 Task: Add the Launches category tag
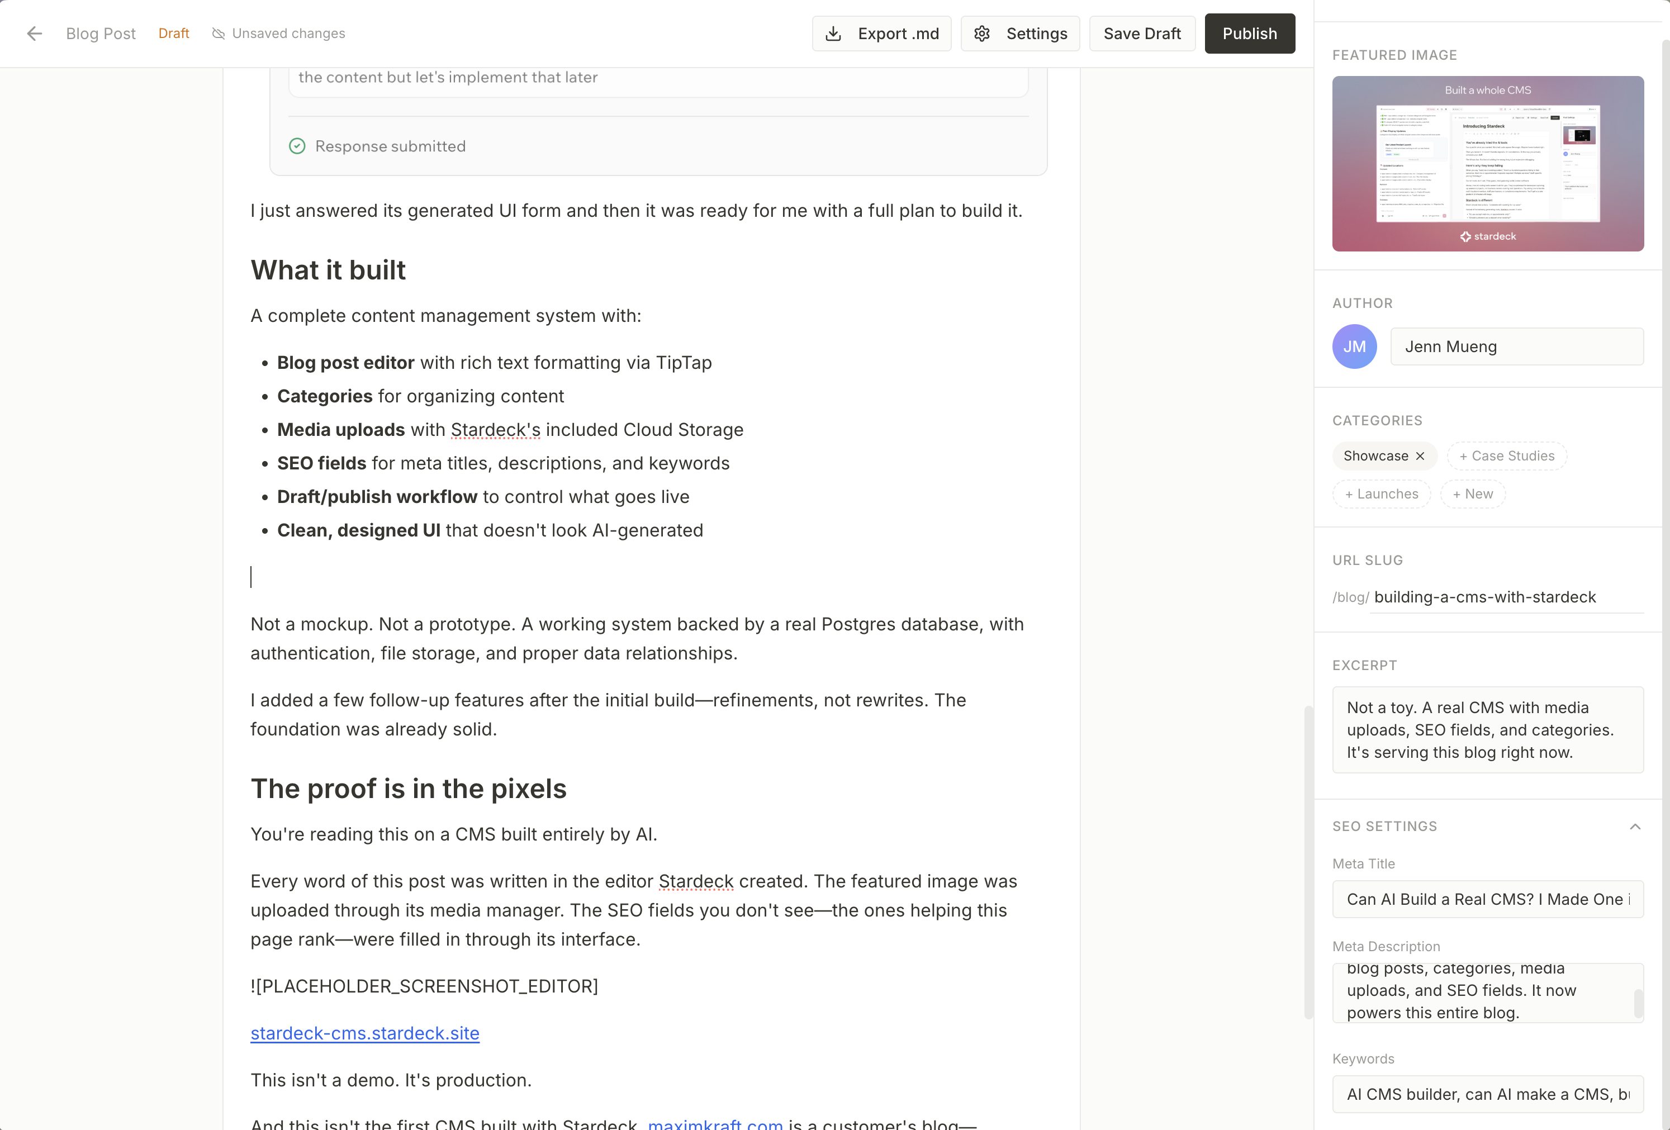1381,494
